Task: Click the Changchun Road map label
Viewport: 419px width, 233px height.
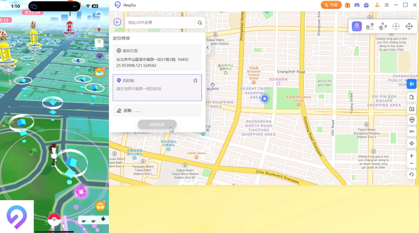Action: [291, 72]
